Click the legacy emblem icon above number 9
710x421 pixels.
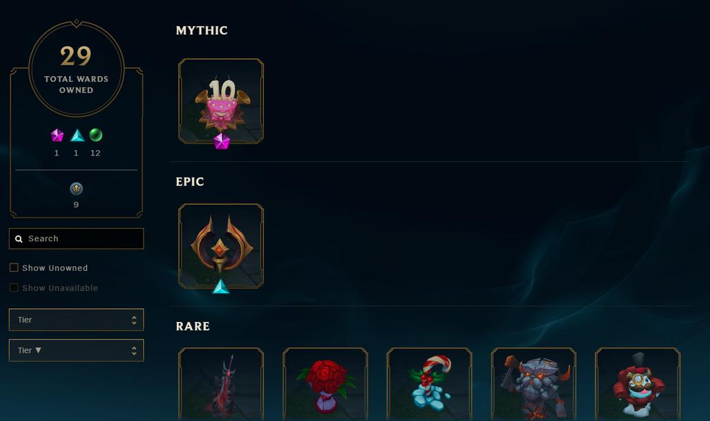tap(76, 189)
